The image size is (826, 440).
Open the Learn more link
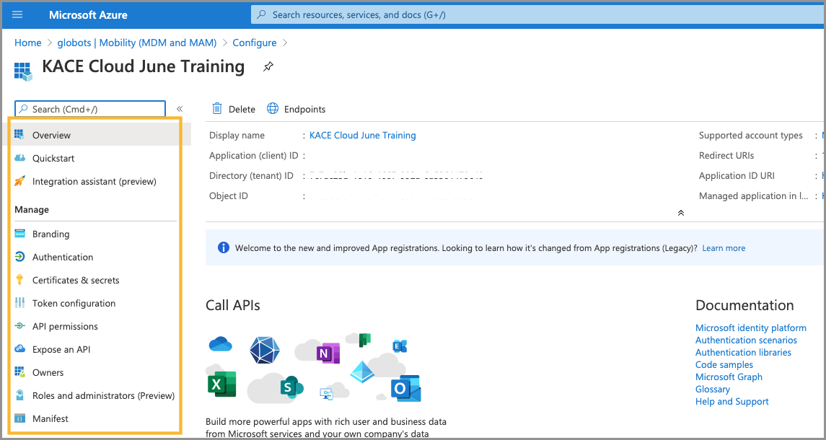click(724, 248)
